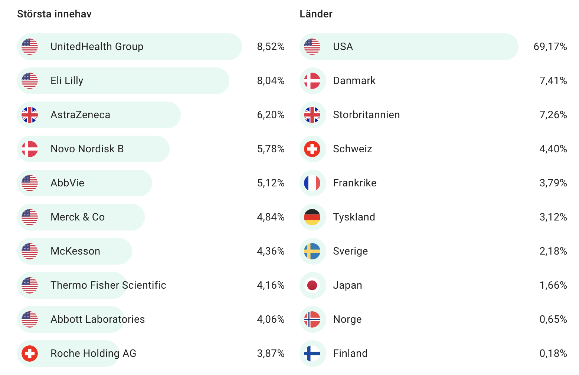
Task: Click the Schweiz country label
Action: pyautogui.click(x=352, y=149)
